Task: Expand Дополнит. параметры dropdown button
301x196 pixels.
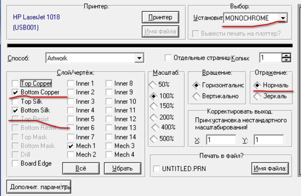Action: coord(66,187)
